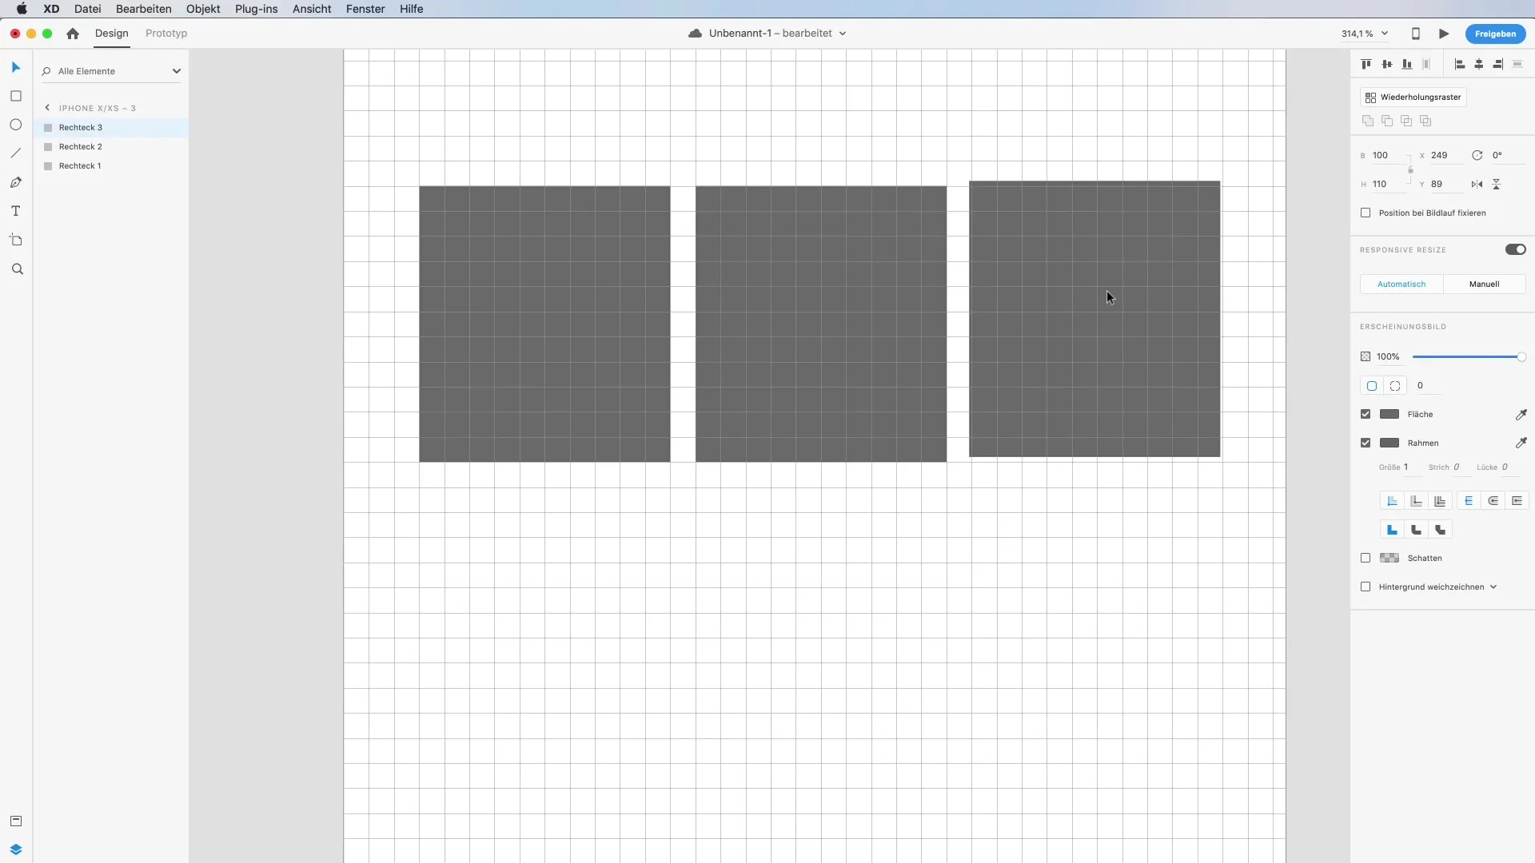The height and width of the screenshot is (863, 1535).
Task: Open the Rahmen border color swatch
Action: pyautogui.click(x=1389, y=443)
